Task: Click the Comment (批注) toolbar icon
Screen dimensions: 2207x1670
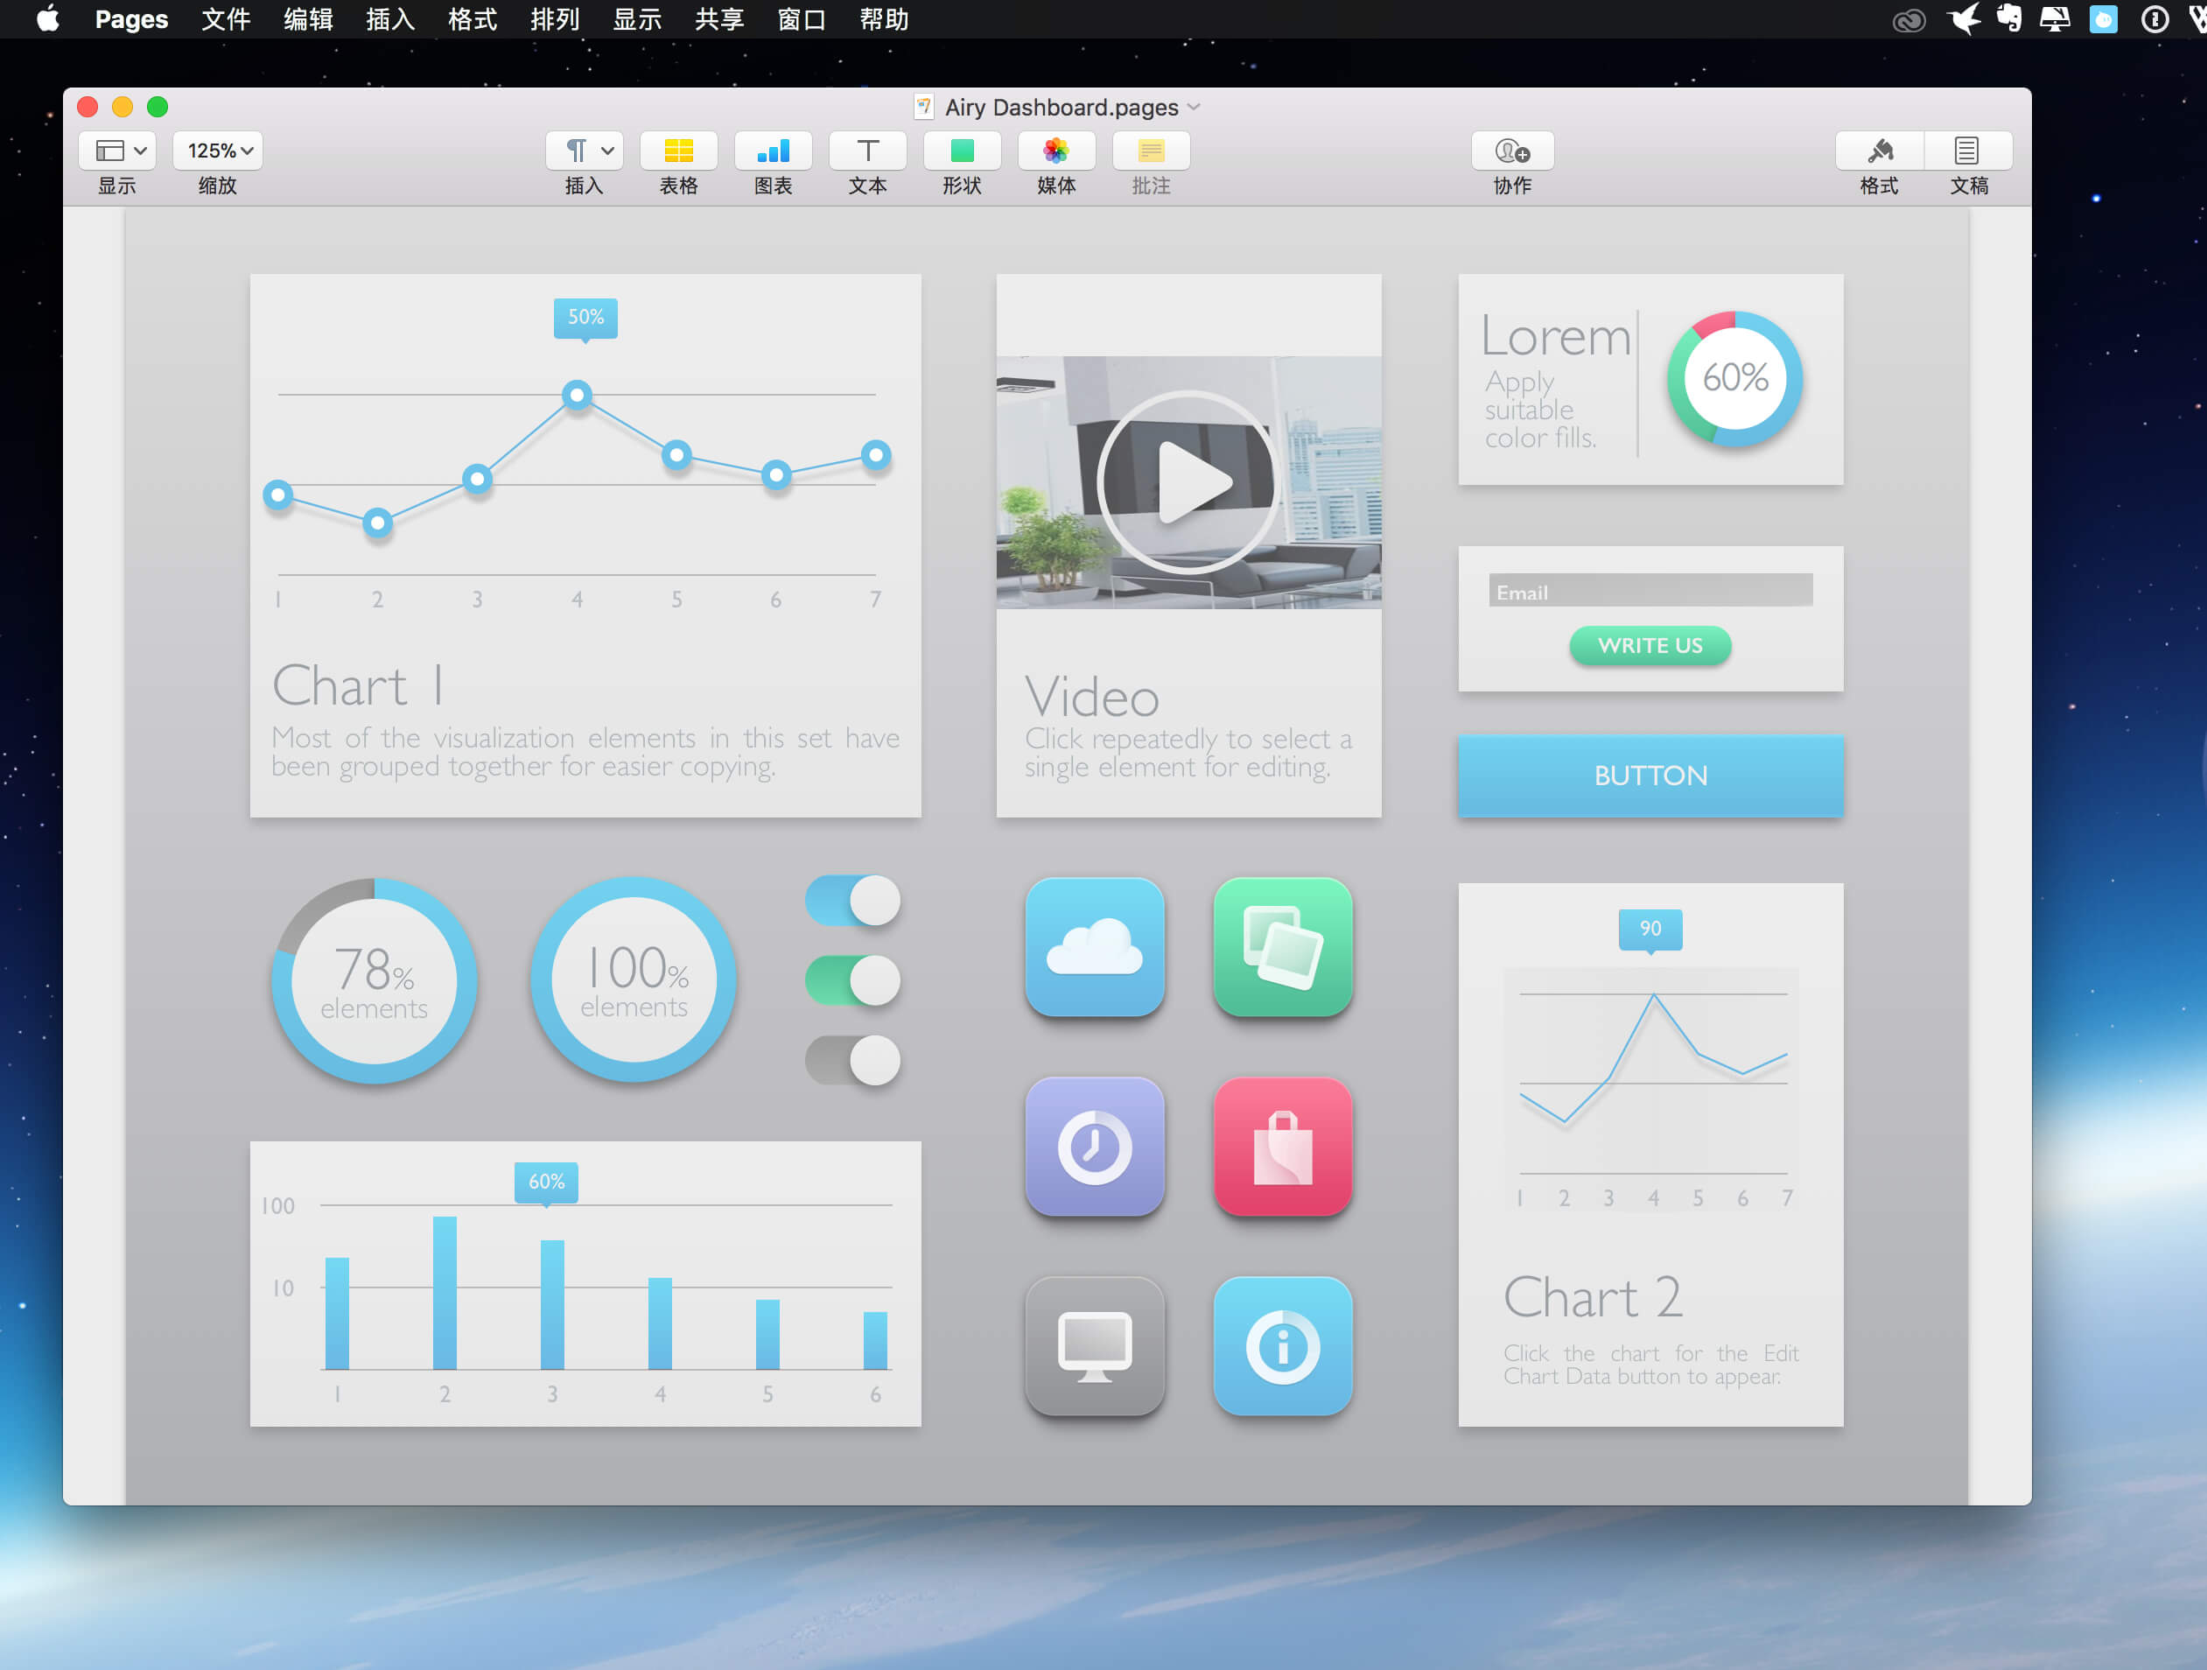Action: tap(1152, 151)
